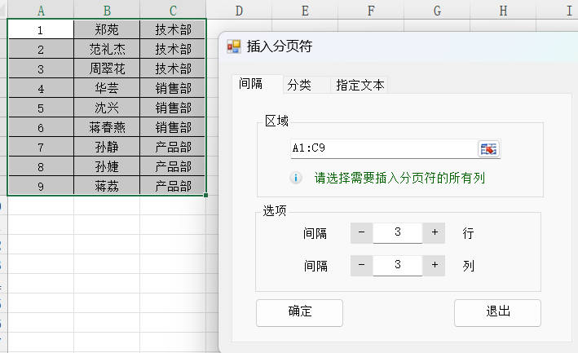
Task: Open the 分类 tab
Action: tap(299, 85)
